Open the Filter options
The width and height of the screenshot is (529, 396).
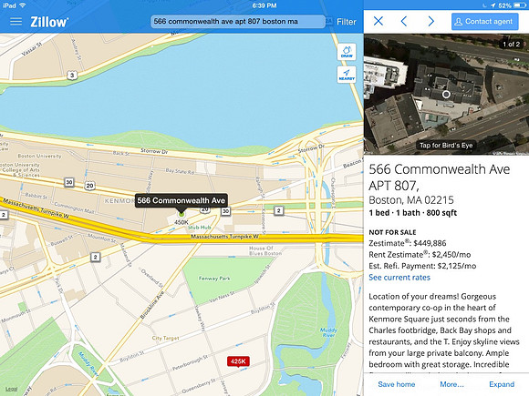pyautogui.click(x=347, y=22)
